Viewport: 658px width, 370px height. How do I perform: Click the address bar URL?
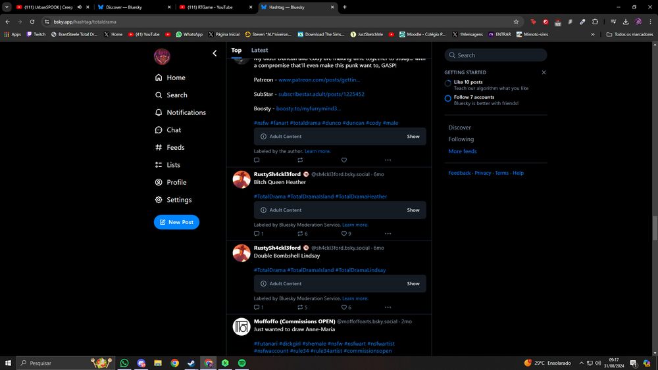[85, 22]
